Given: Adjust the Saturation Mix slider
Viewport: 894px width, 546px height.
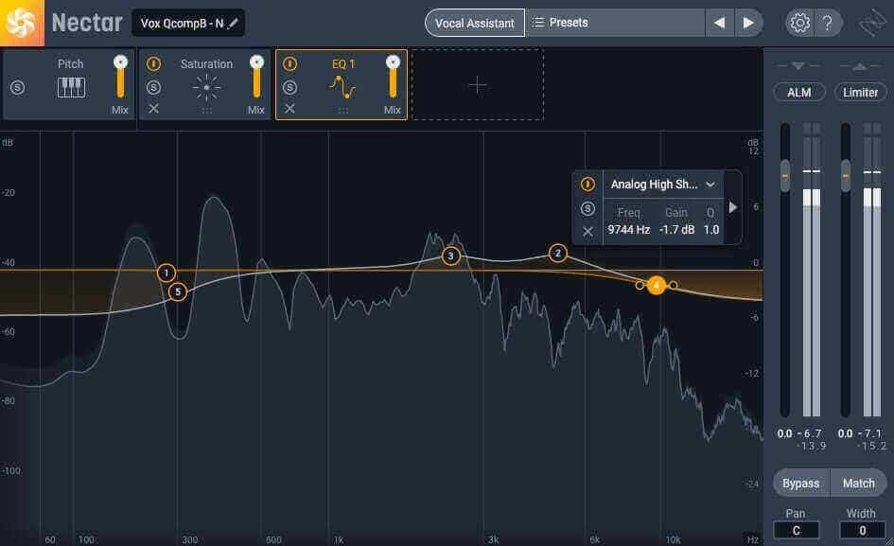Looking at the screenshot, I should (256, 78).
